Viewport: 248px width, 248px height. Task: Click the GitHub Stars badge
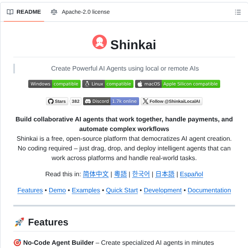pyautogui.click(x=57, y=101)
